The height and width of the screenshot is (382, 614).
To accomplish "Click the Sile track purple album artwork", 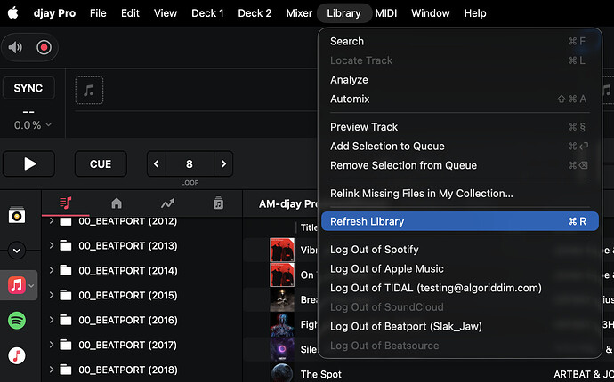I will [x=282, y=349].
